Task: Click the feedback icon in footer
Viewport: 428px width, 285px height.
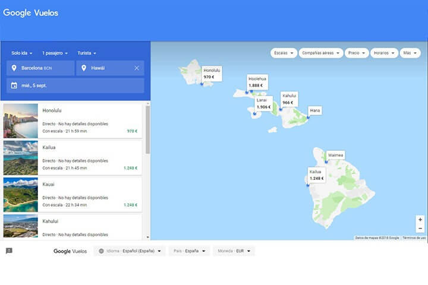Action: pos(9,251)
